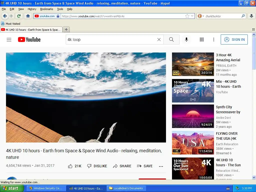Viewport: 256px width, 192px height.
Task: Bookmark this page with the star icon
Action: point(187,16)
